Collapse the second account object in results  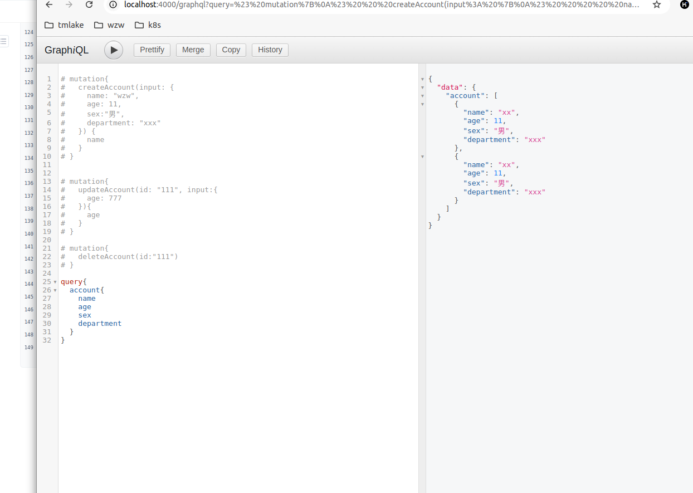pyautogui.click(x=422, y=157)
